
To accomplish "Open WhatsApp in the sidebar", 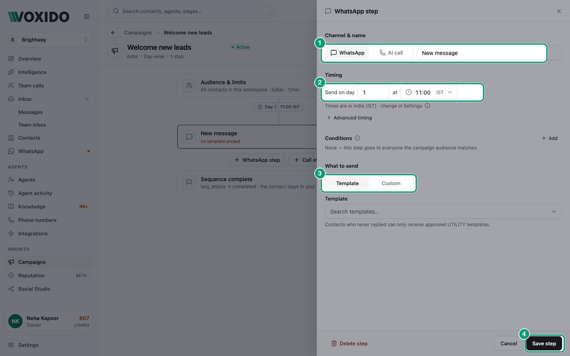I will [49, 151].
